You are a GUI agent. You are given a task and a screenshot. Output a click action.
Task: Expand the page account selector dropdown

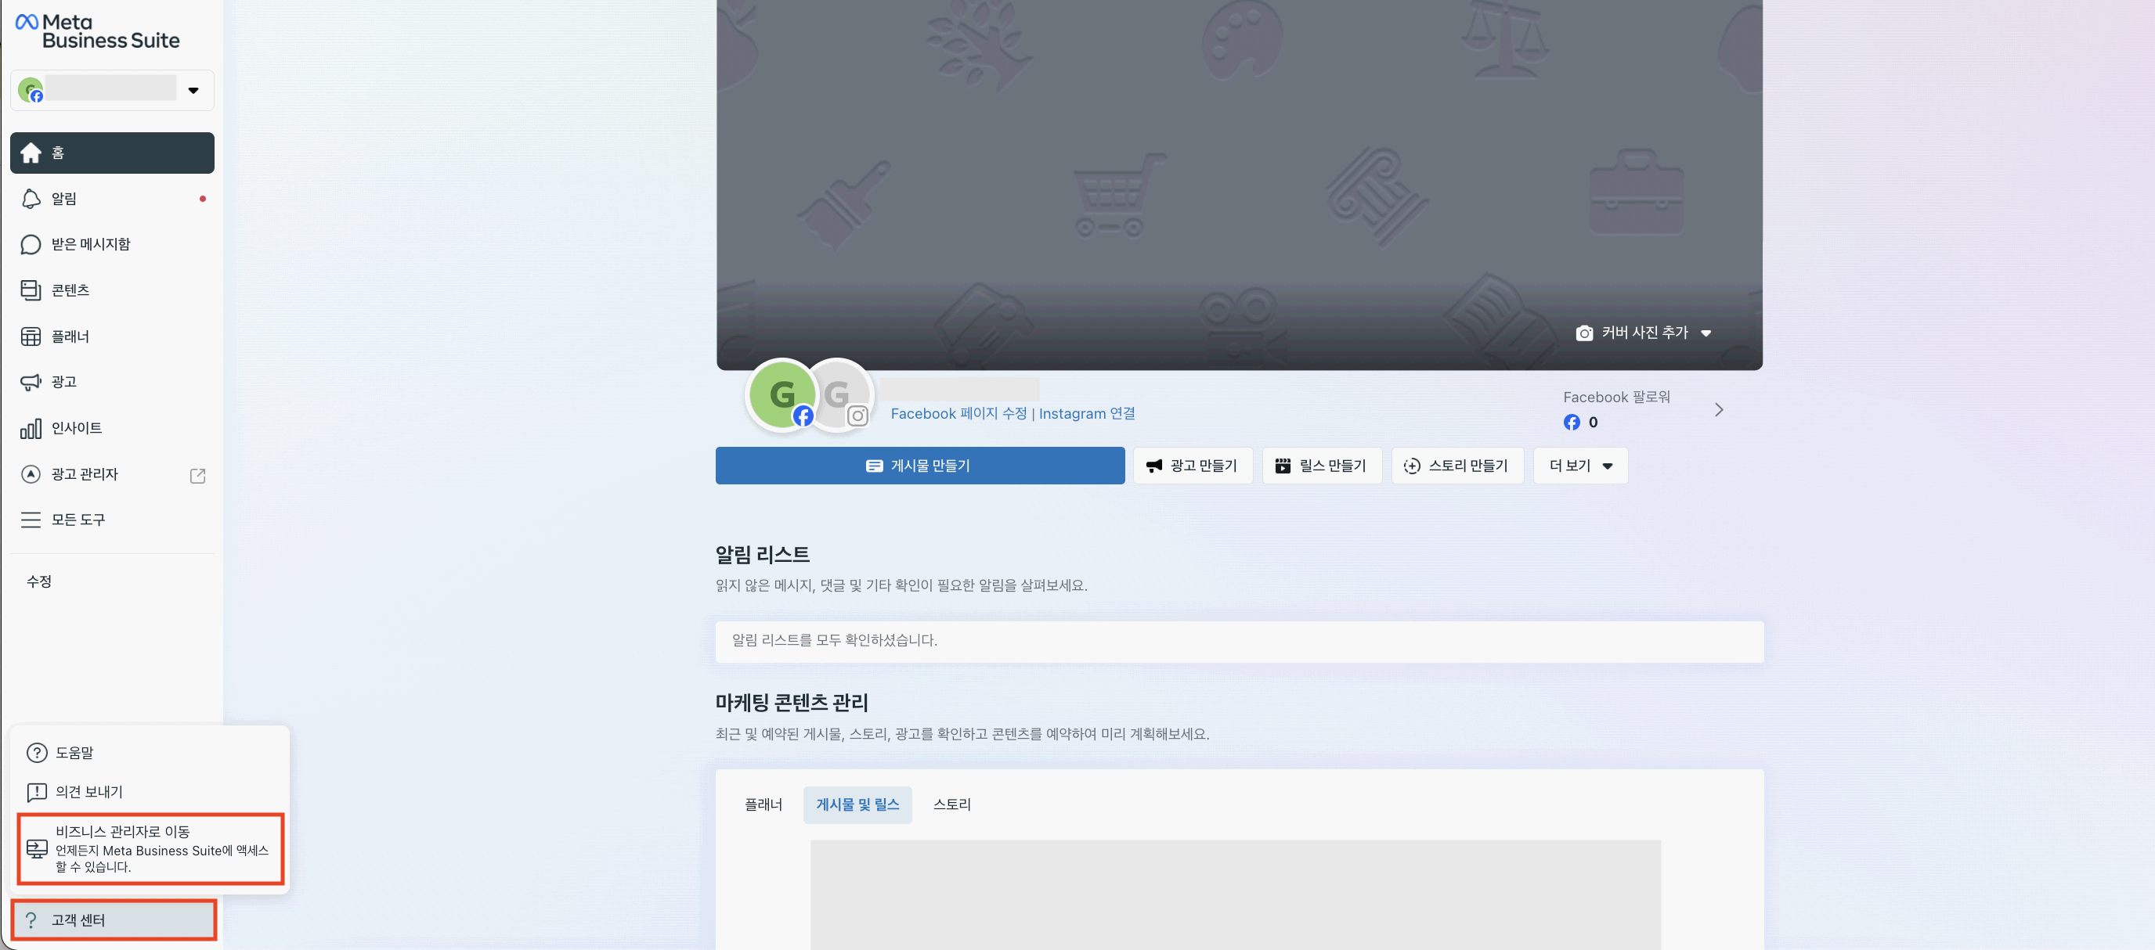coord(193,89)
